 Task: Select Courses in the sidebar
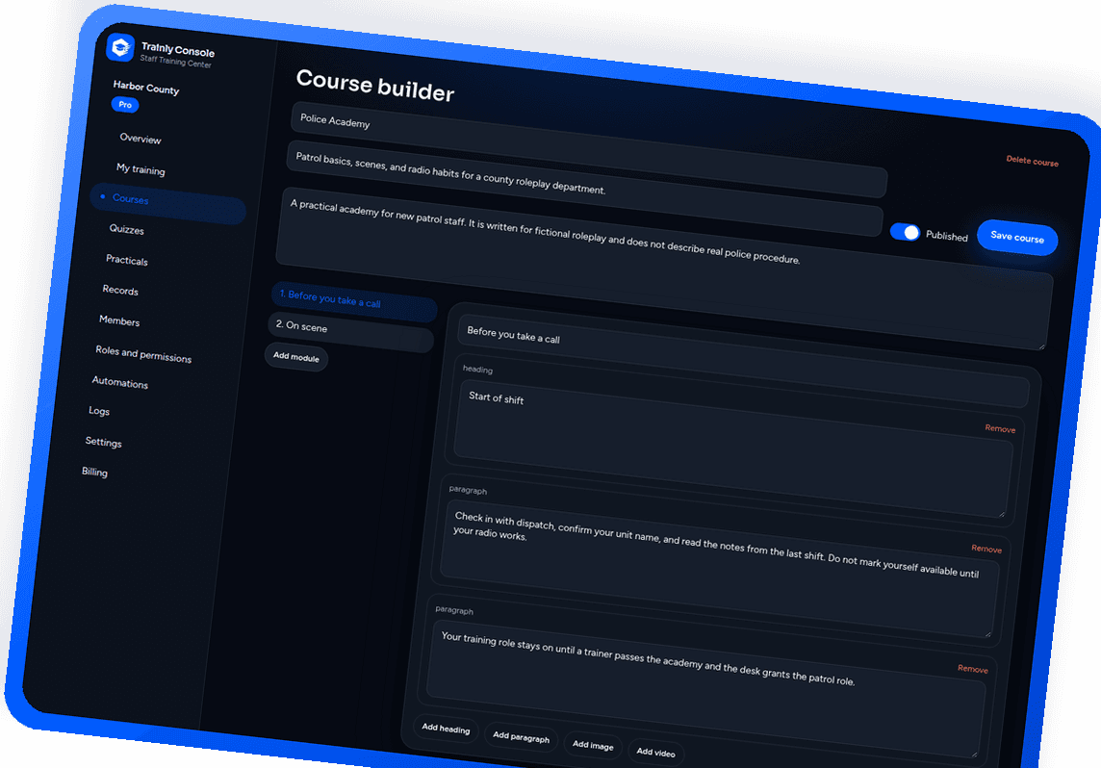coord(167,203)
